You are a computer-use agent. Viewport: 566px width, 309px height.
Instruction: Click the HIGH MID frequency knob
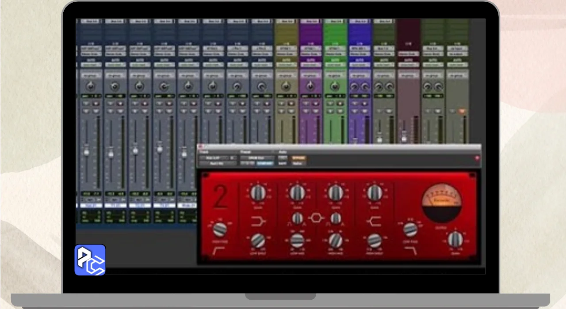[x=336, y=241]
